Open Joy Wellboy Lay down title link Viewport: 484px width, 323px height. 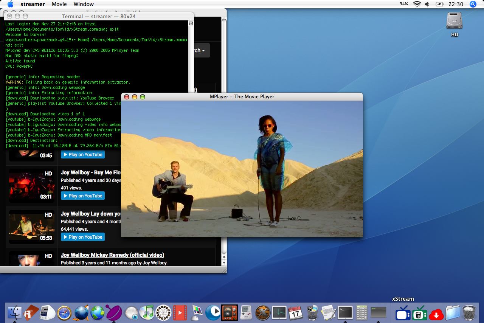tap(91, 214)
